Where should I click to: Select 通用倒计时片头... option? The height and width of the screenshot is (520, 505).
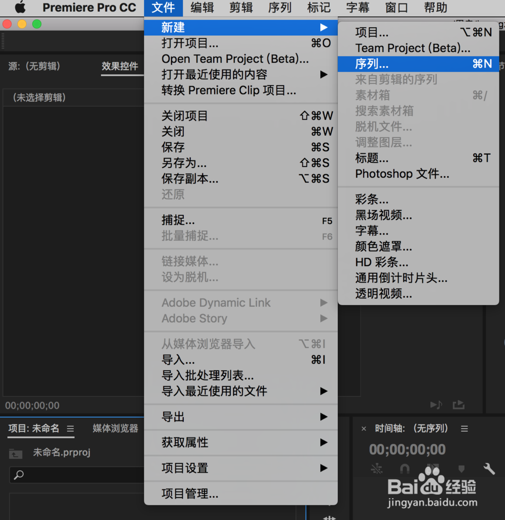point(418,278)
